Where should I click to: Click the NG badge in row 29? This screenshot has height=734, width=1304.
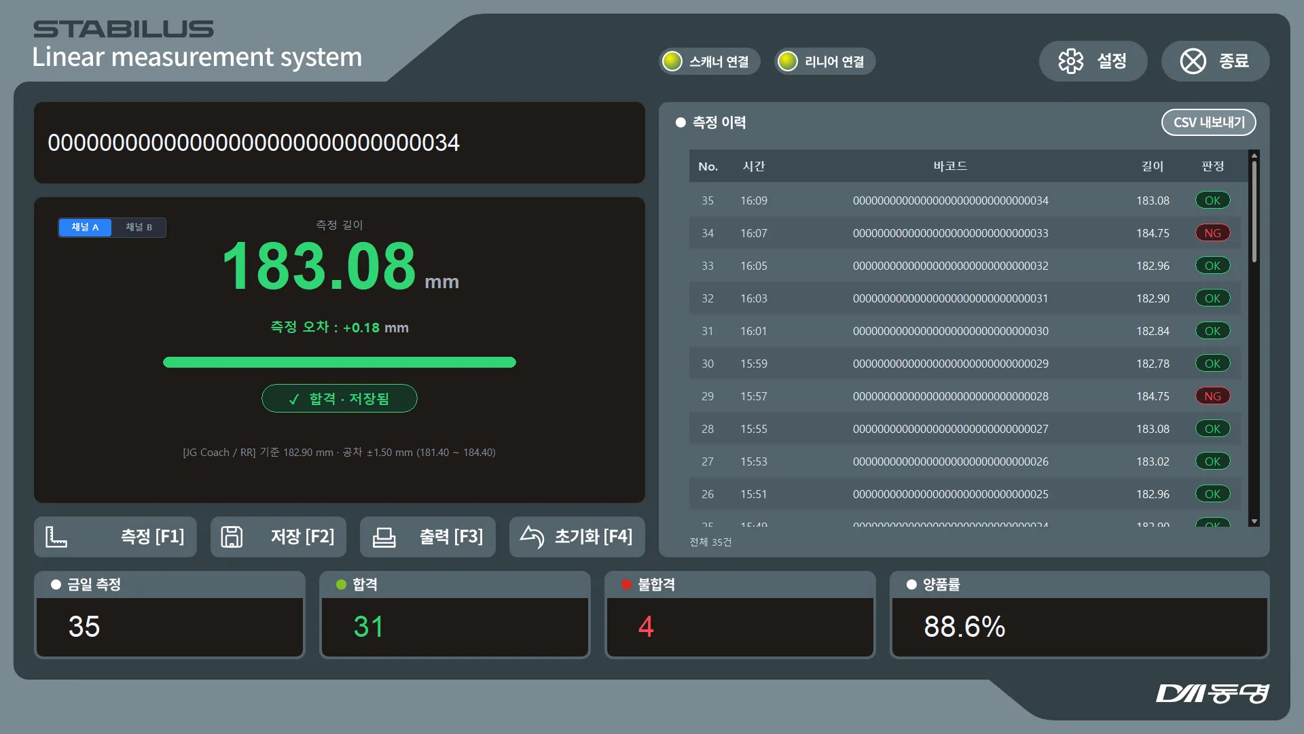1212,396
